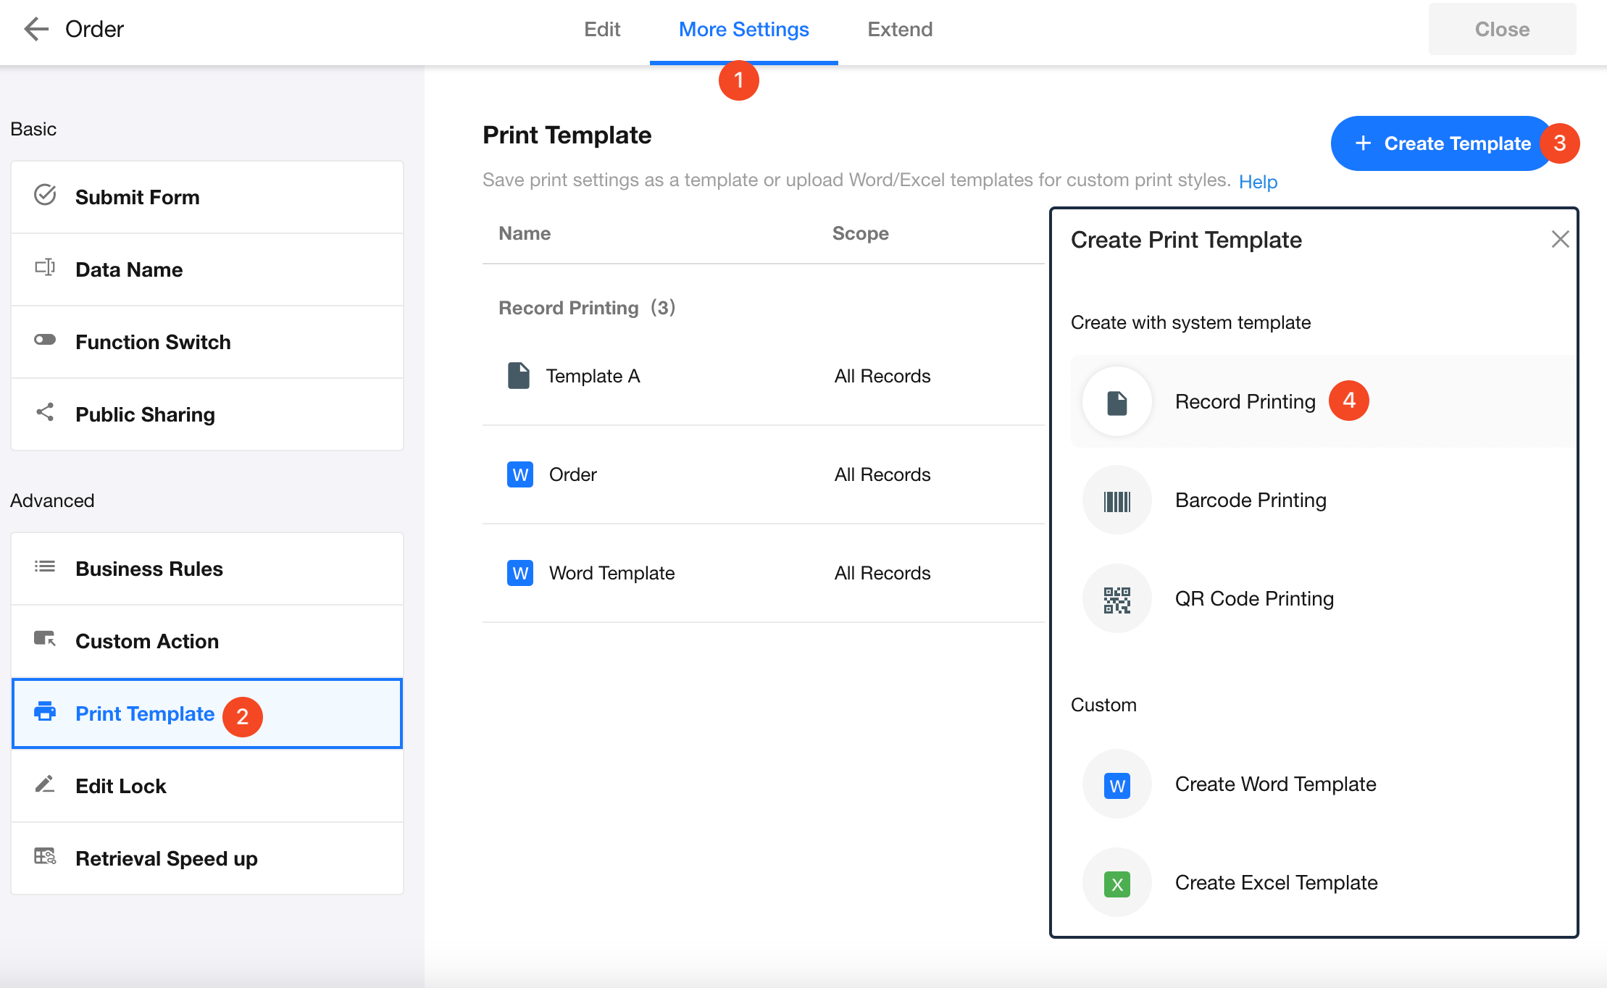Switch to the Edit tab
Screen dimensions: 1607x988
[x=602, y=30]
